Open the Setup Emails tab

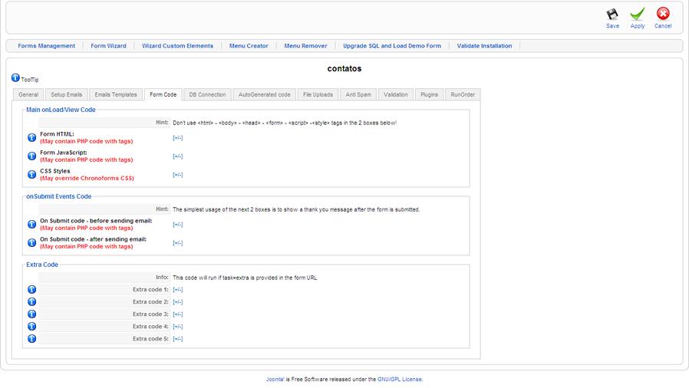[x=66, y=94]
